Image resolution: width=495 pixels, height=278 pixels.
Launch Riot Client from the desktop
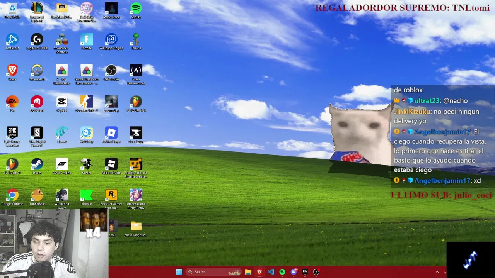point(37,104)
